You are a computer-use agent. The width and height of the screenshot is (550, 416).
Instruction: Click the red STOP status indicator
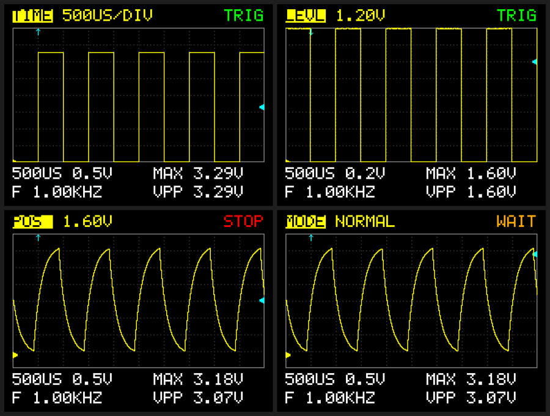click(243, 221)
